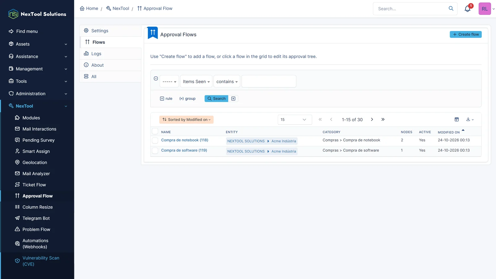
Task: Switch to the About tab
Action: coord(110,65)
